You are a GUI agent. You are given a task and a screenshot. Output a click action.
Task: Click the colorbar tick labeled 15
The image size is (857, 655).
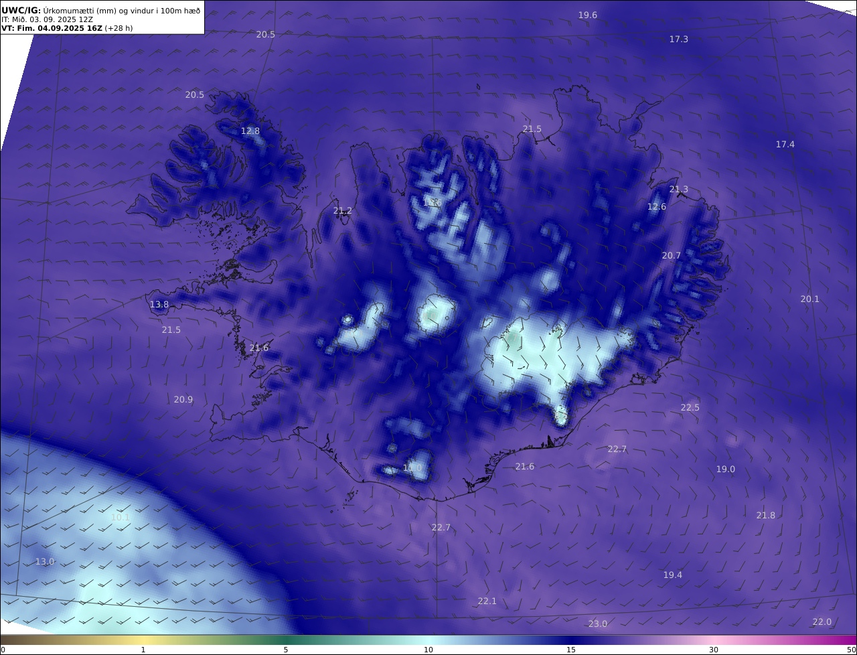(571, 650)
